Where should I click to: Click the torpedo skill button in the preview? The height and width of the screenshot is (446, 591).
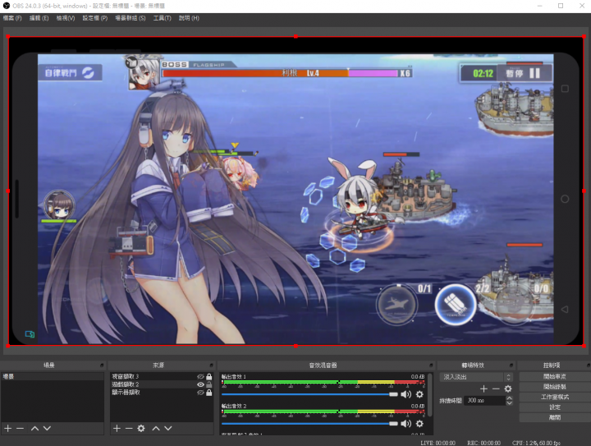point(456,305)
